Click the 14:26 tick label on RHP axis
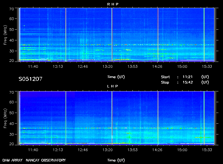The width and height of the screenshot is (223, 164). coord(157,66)
